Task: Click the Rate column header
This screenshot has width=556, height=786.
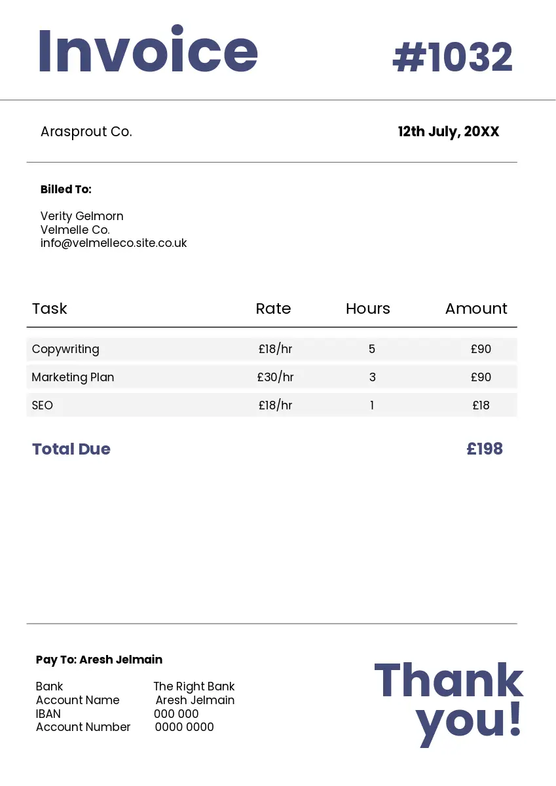Action: [273, 309]
